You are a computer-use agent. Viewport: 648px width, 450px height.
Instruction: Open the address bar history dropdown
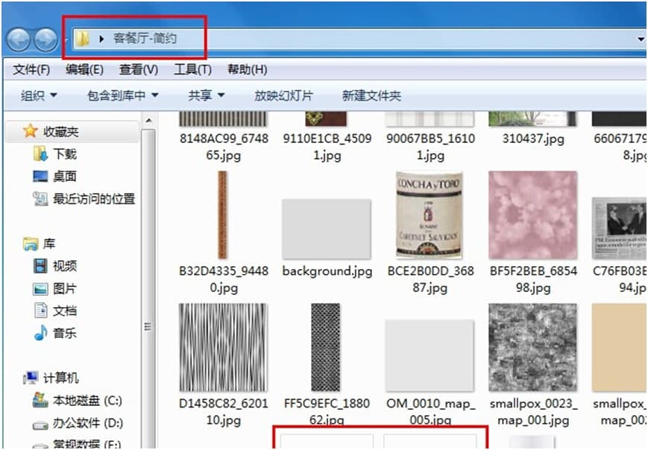641,39
